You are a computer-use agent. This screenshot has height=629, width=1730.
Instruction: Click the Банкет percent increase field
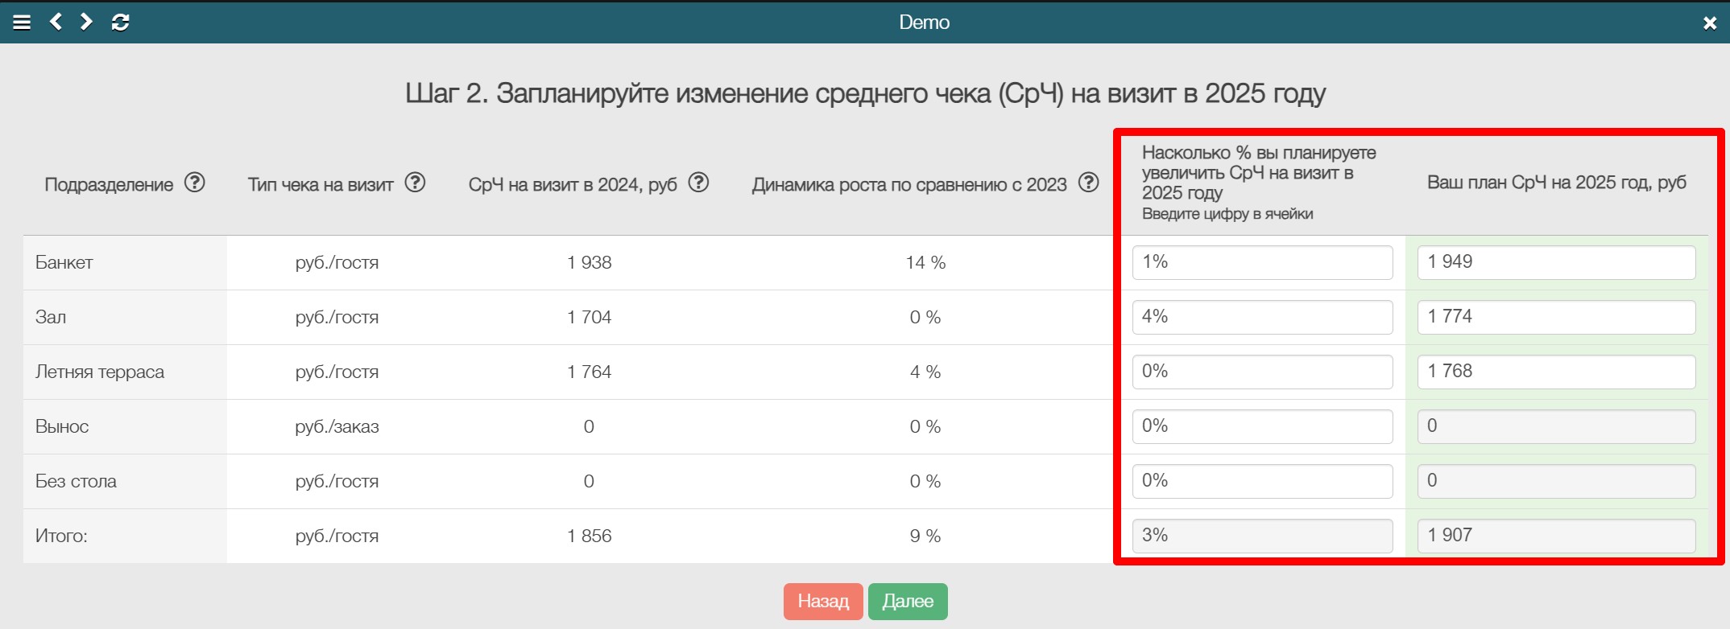[x=1262, y=262]
